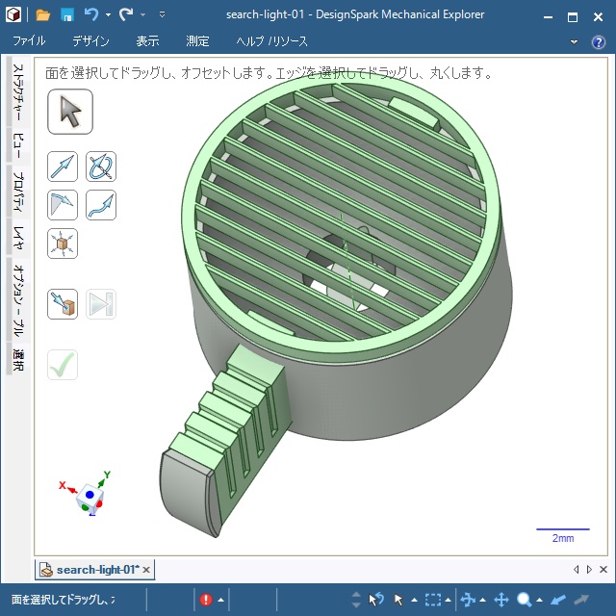The image size is (616, 616).
Task: Choose the Revolve tool guide icon
Action: (101, 167)
